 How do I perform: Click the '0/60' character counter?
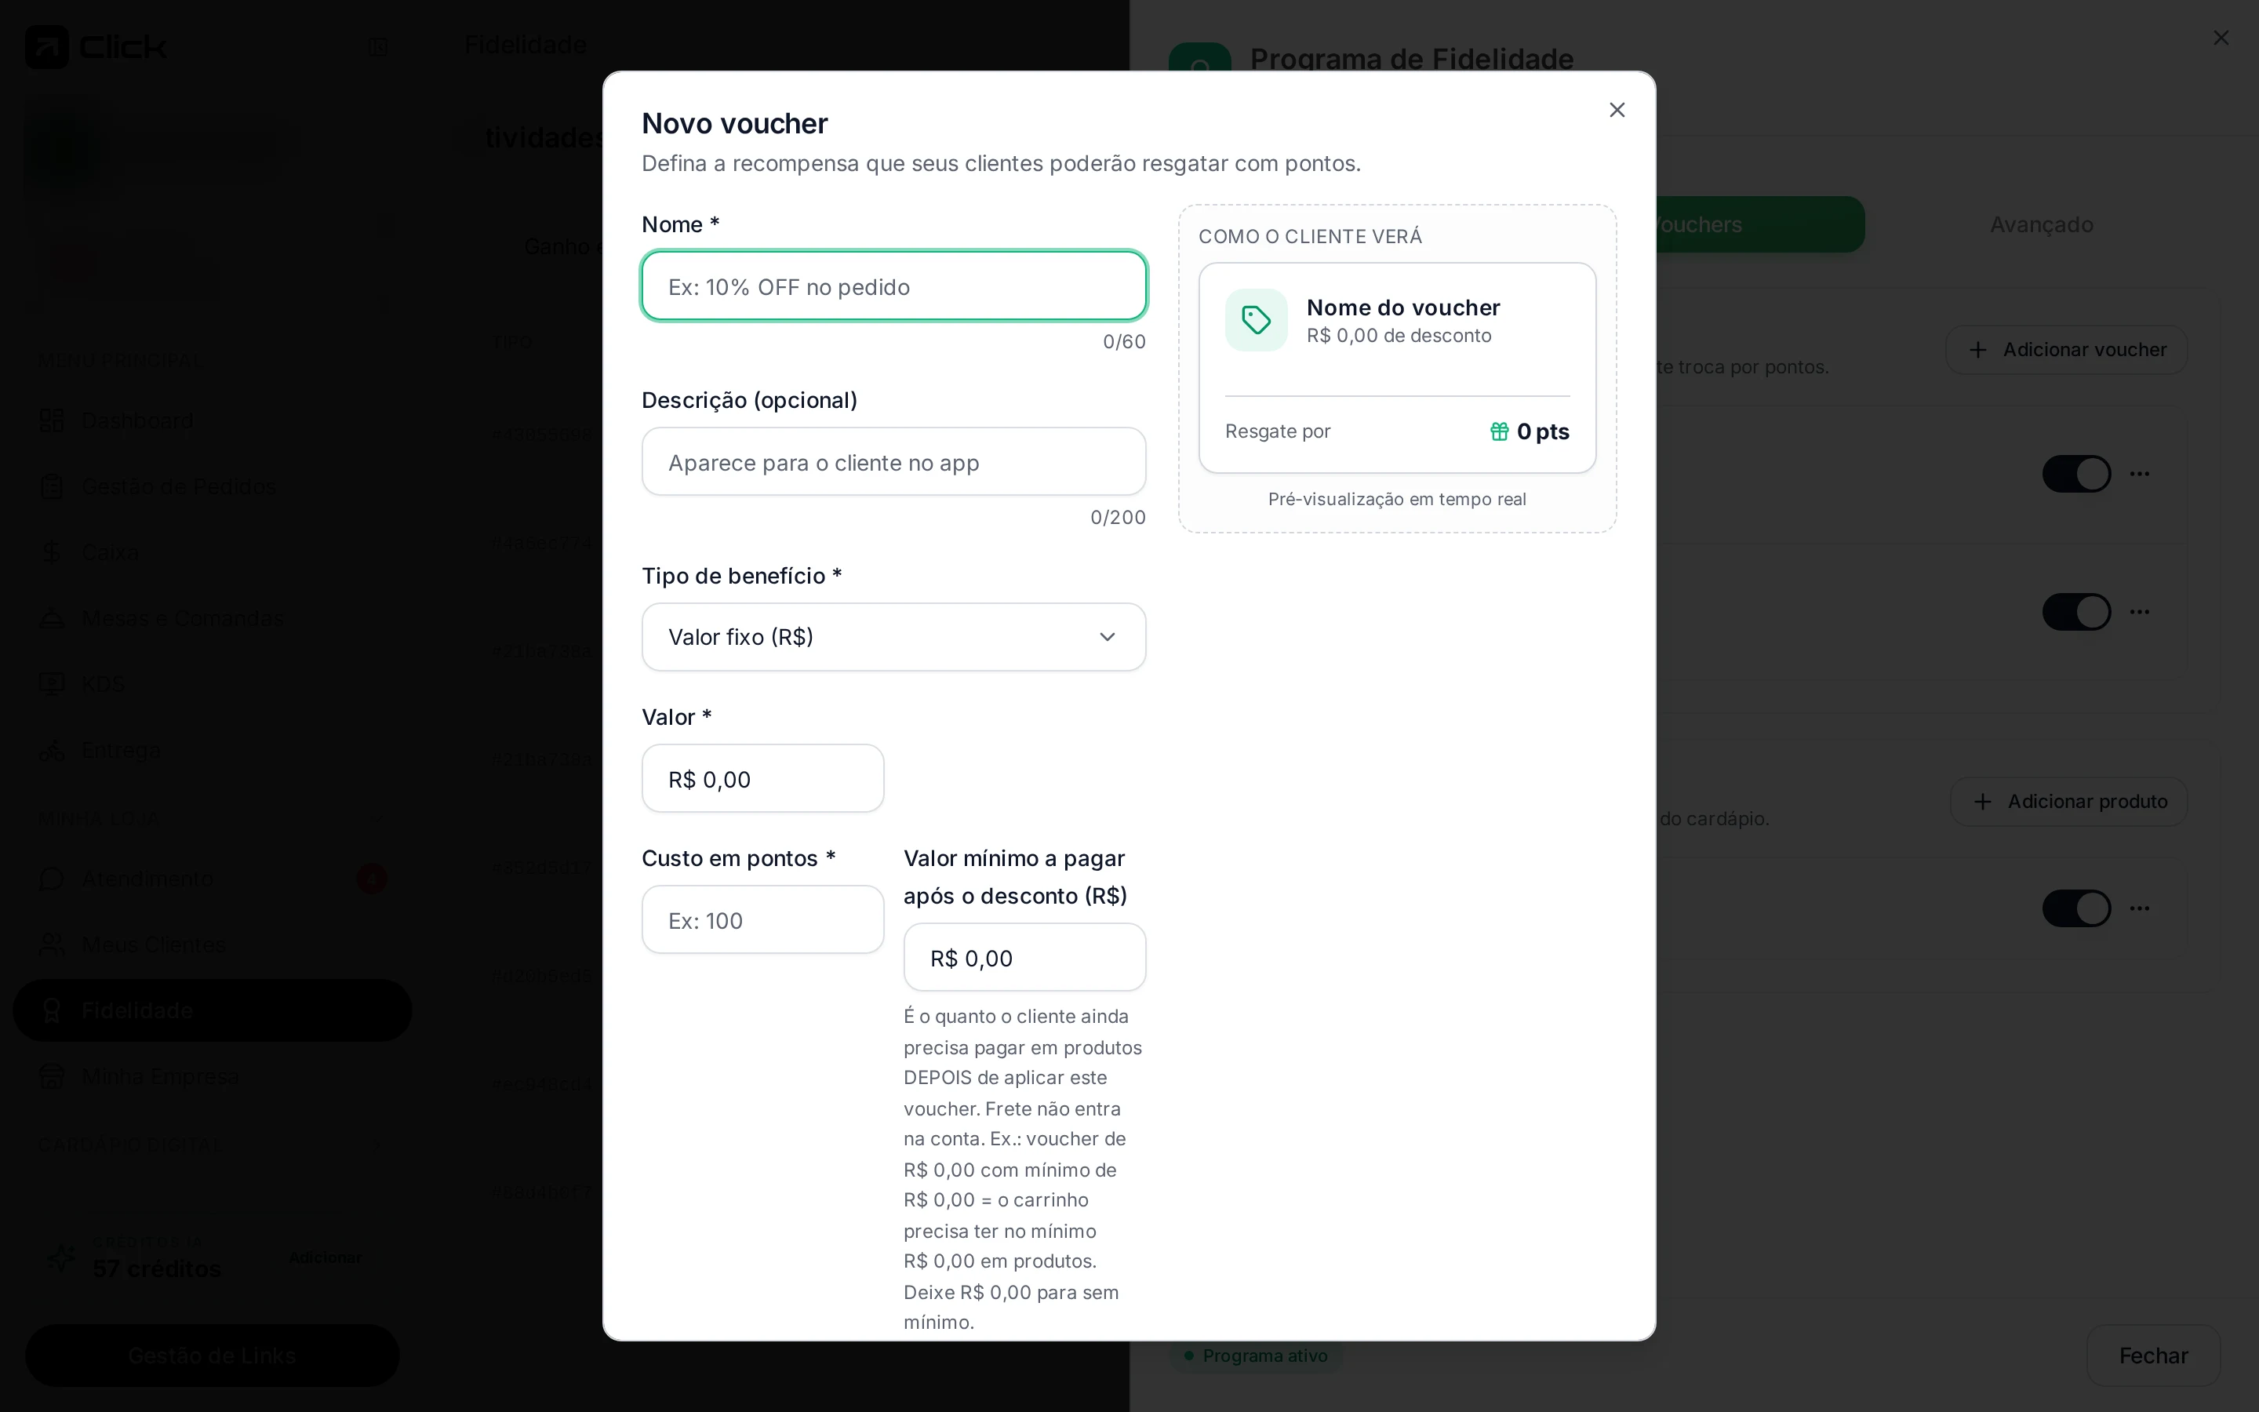pos(1124,342)
